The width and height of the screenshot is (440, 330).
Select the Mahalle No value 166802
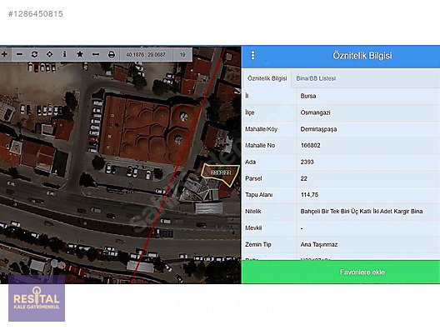[310, 145]
